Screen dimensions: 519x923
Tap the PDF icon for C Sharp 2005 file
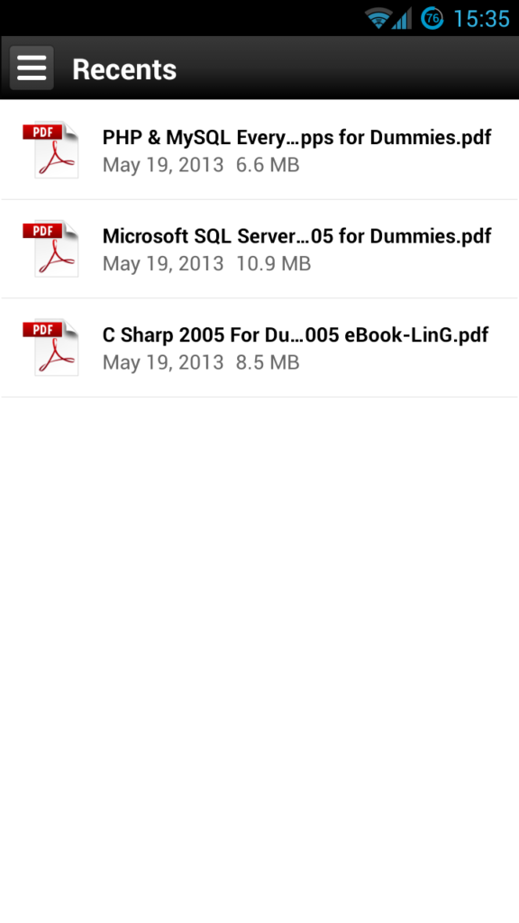[50, 347]
